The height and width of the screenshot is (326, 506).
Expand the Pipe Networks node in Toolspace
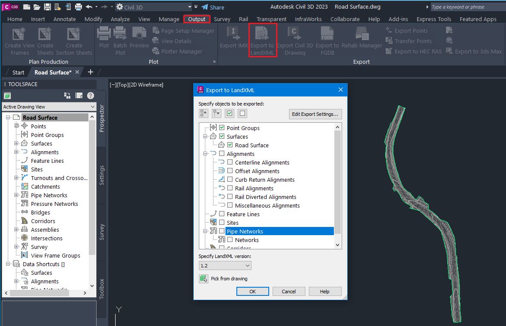[16, 195]
